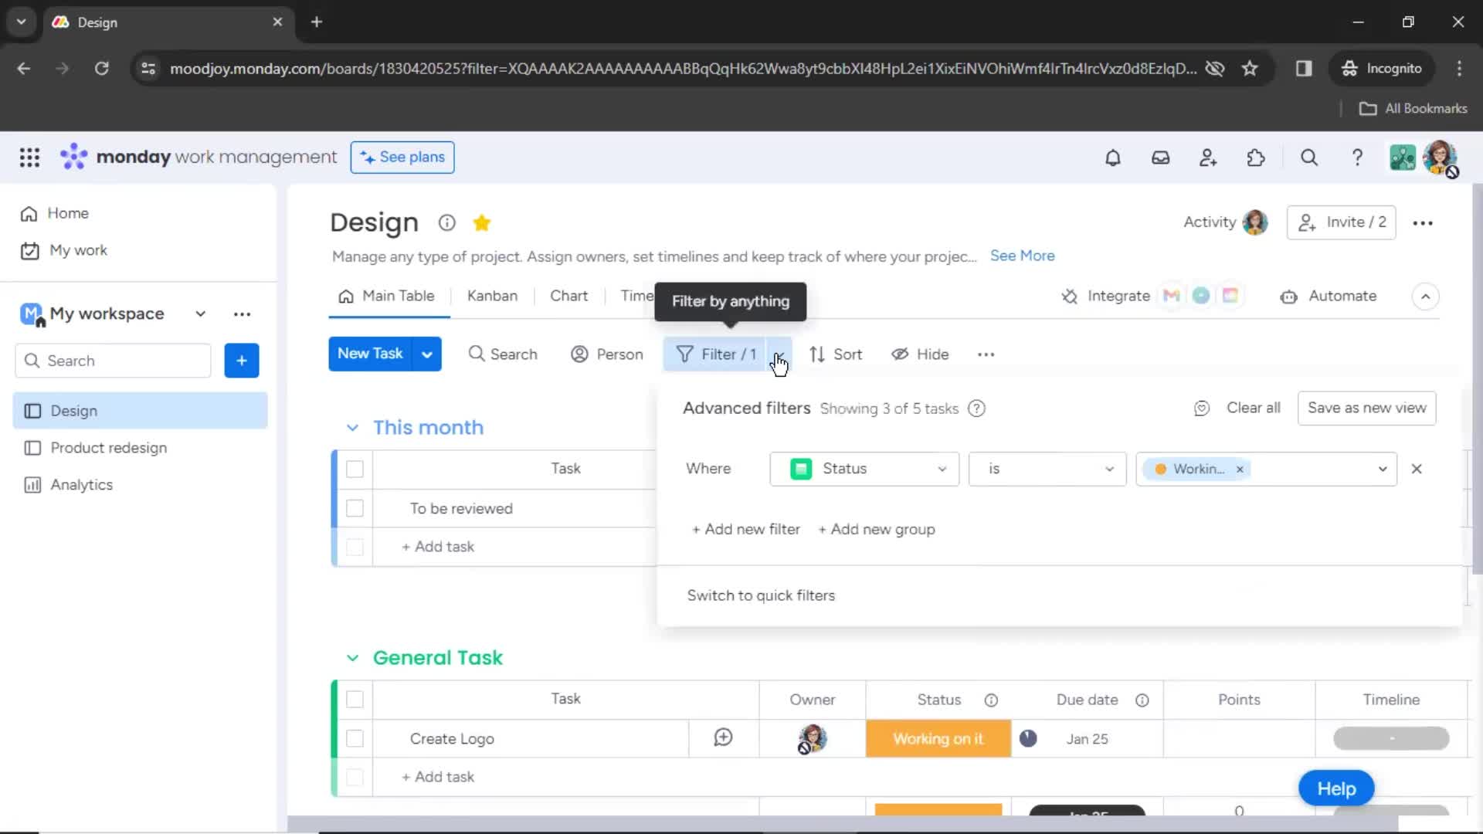Check the To be reviewed task checkbox
The height and width of the screenshot is (834, 1483).
(x=355, y=508)
